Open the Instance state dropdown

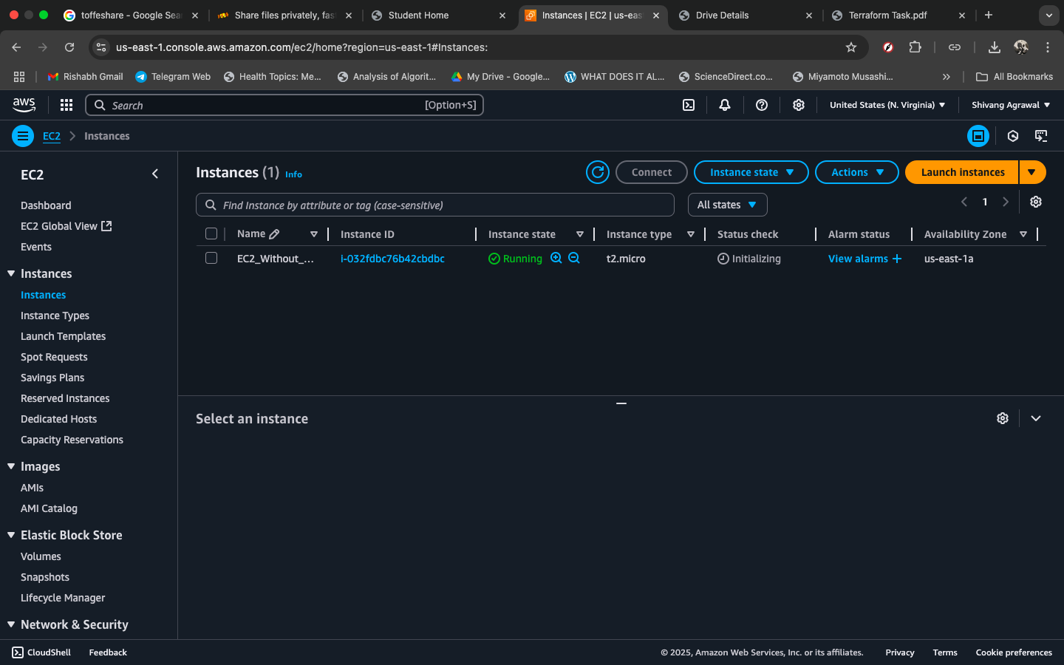[751, 172]
